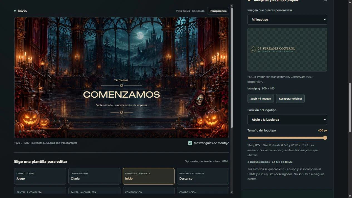Select the Inicio full-screen template card
Viewport: 352px width, 198px height.
coord(149,176)
